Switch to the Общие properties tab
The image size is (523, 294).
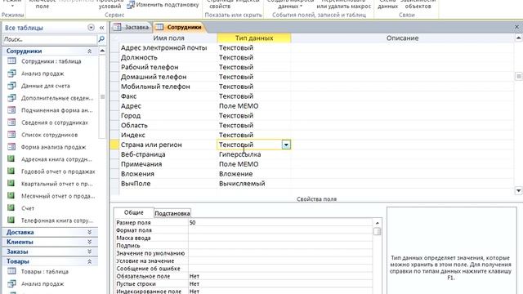click(134, 212)
